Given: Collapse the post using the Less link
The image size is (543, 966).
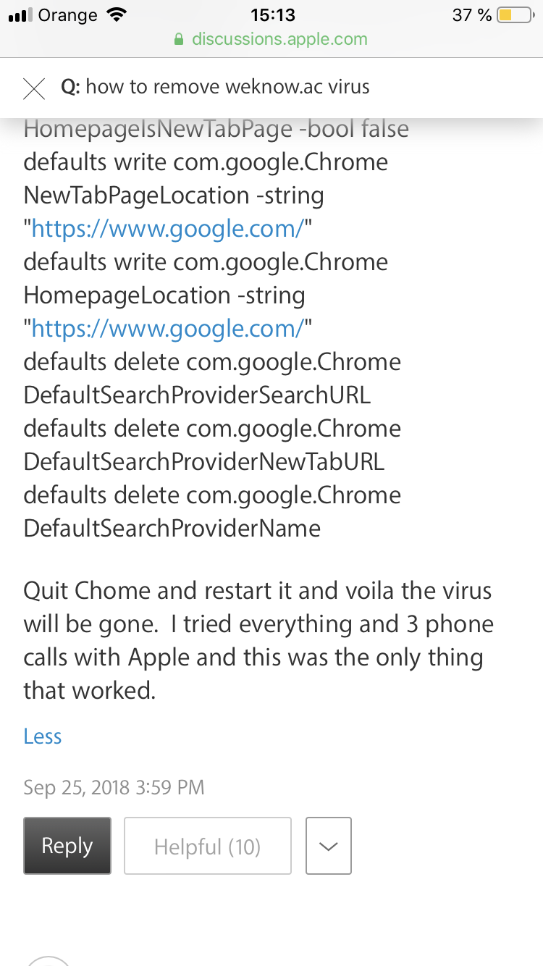Looking at the screenshot, I should [43, 736].
